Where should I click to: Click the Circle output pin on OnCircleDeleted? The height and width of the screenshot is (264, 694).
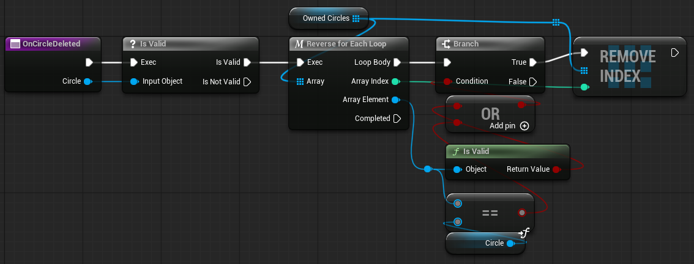coord(88,81)
